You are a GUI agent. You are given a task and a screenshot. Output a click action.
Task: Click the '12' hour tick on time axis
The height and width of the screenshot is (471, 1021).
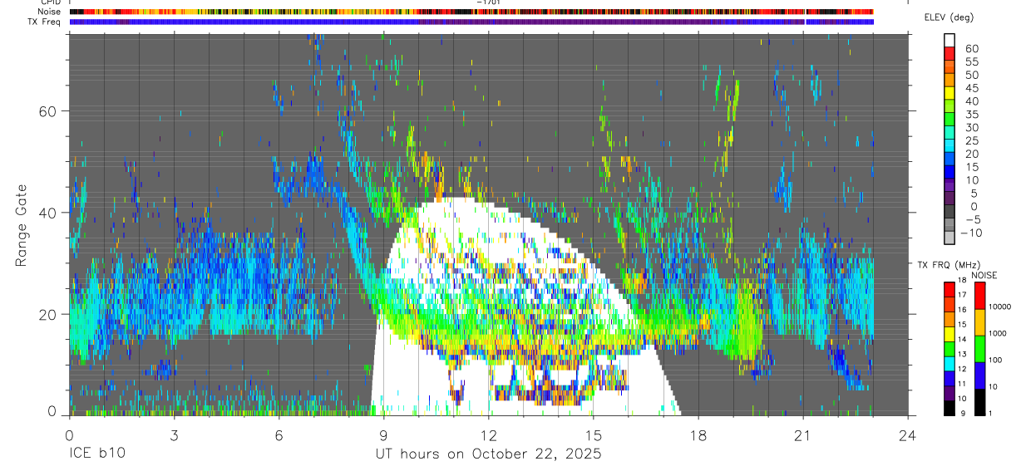488,434
